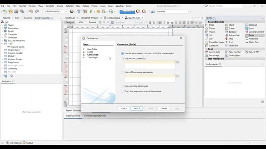Select the Spider Chart element in Palette
The height and width of the screenshot is (149, 266).
click(233, 35)
